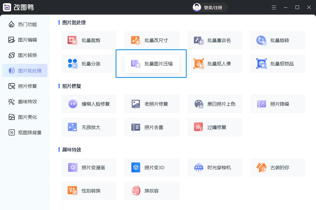This screenshot has height=210, width=316.
Task: Open 老照片修复 old photo restoration
Action: (x=152, y=104)
